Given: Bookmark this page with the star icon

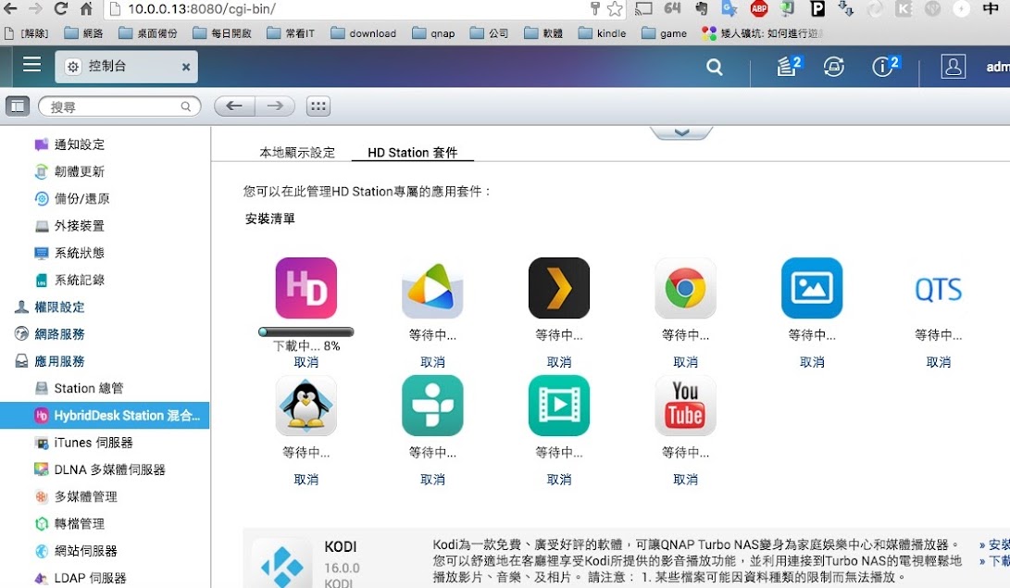Looking at the screenshot, I should (x=615, y=8).
